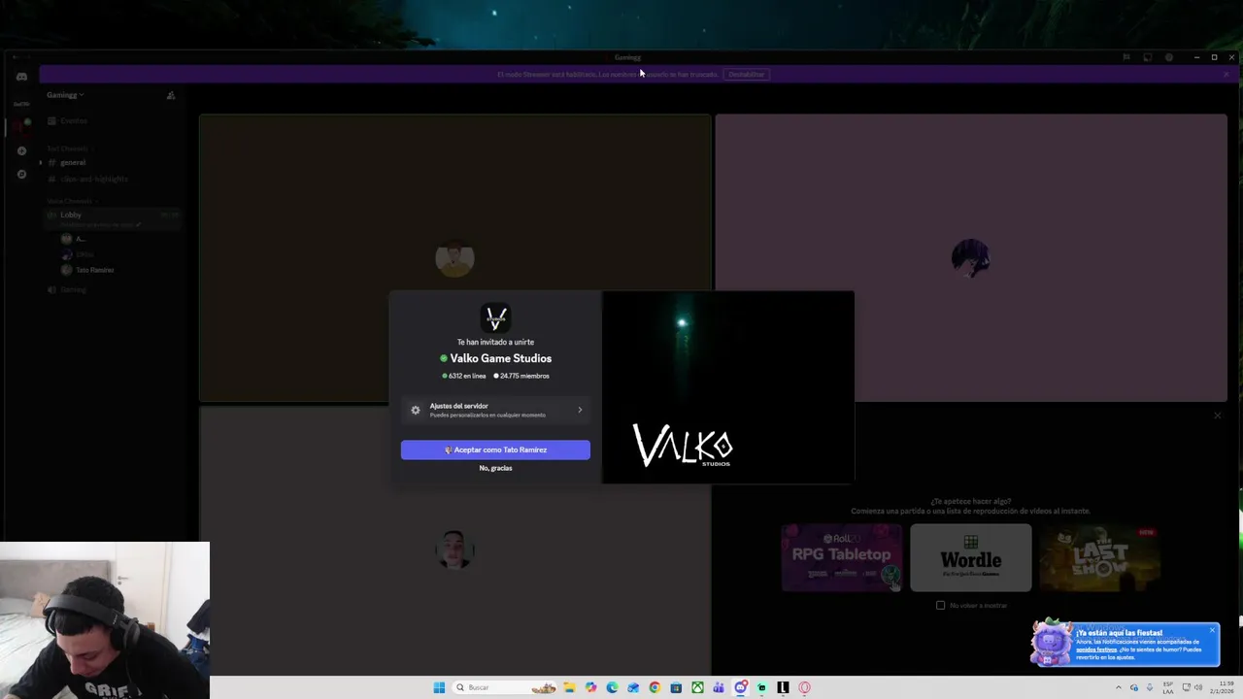Click Discover servers compass icon
The image size is (1243, 699).
[x=21, y=174]
